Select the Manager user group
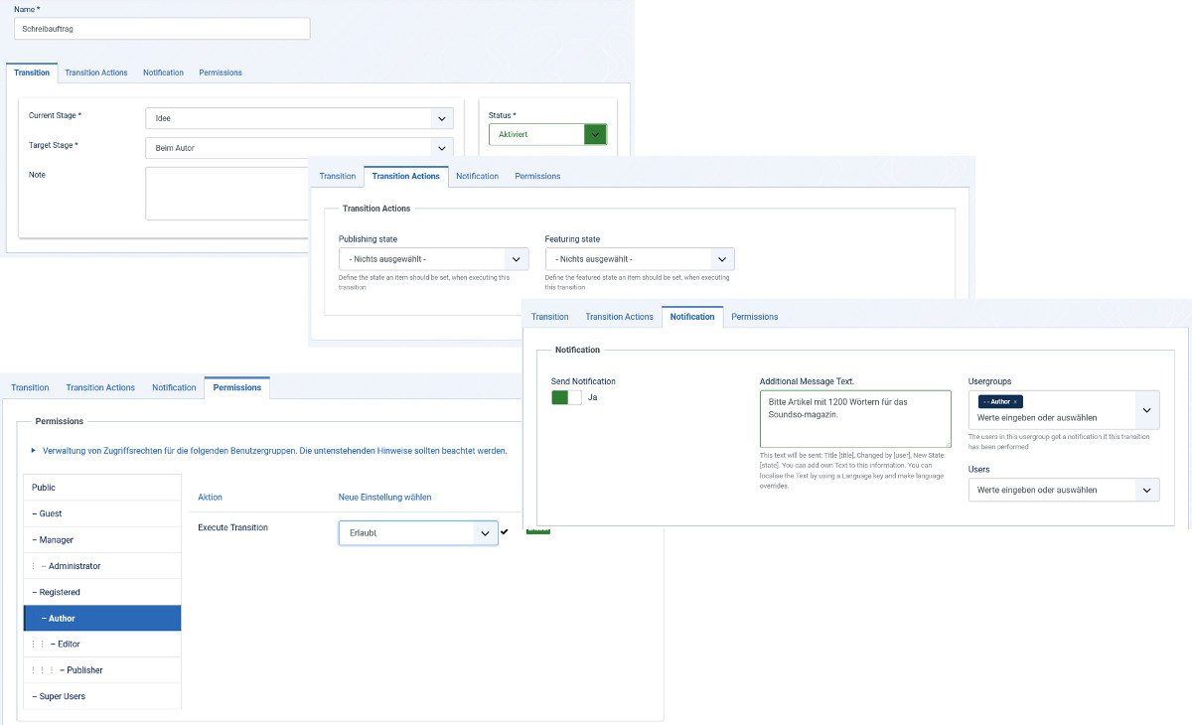Image resolution: width=1192 pixels, height=725 pixels. click(102, 539)
